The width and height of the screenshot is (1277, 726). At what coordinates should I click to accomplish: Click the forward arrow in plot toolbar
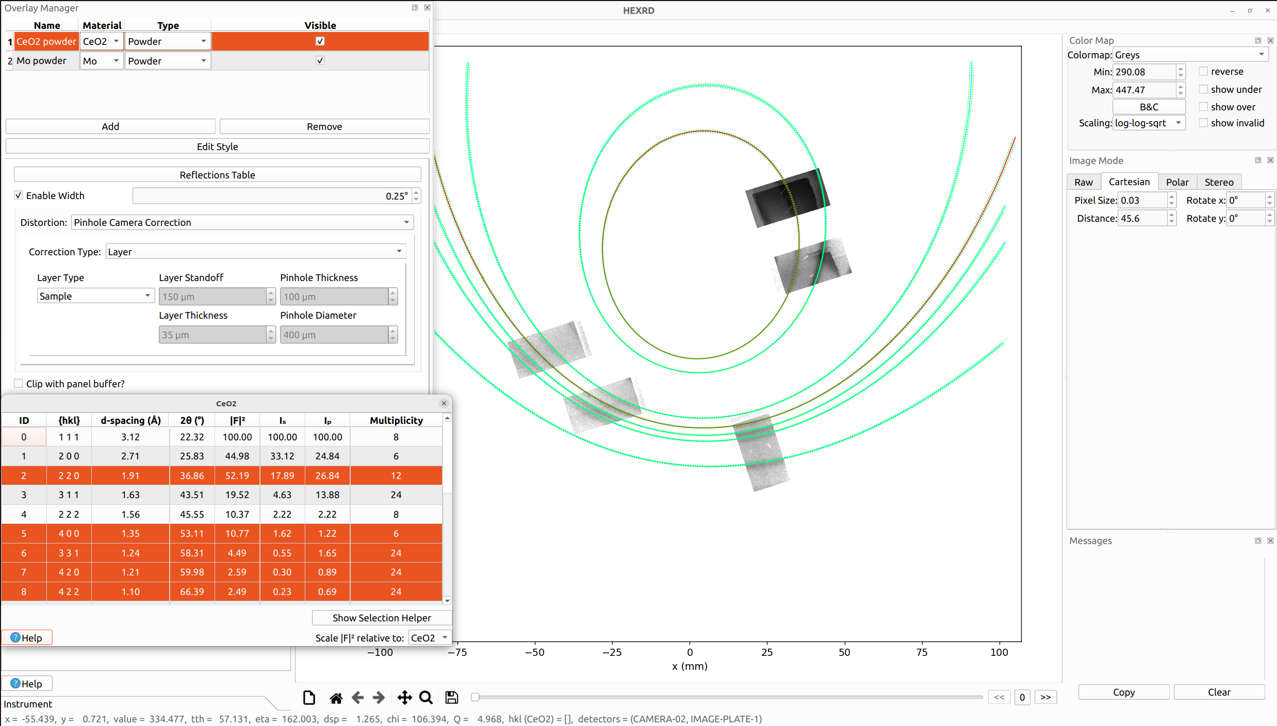click(379, 698)
